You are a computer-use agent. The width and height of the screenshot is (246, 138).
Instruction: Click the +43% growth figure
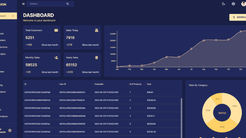pos(69,72)
